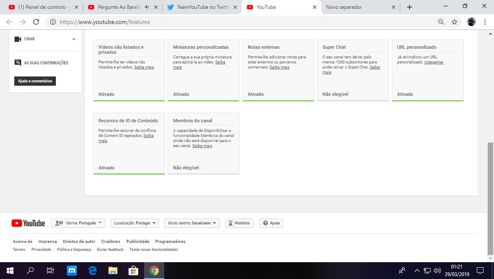
Task: Open the Imprensa footer link
Action: pyautogui.click(x=47, y=242)
